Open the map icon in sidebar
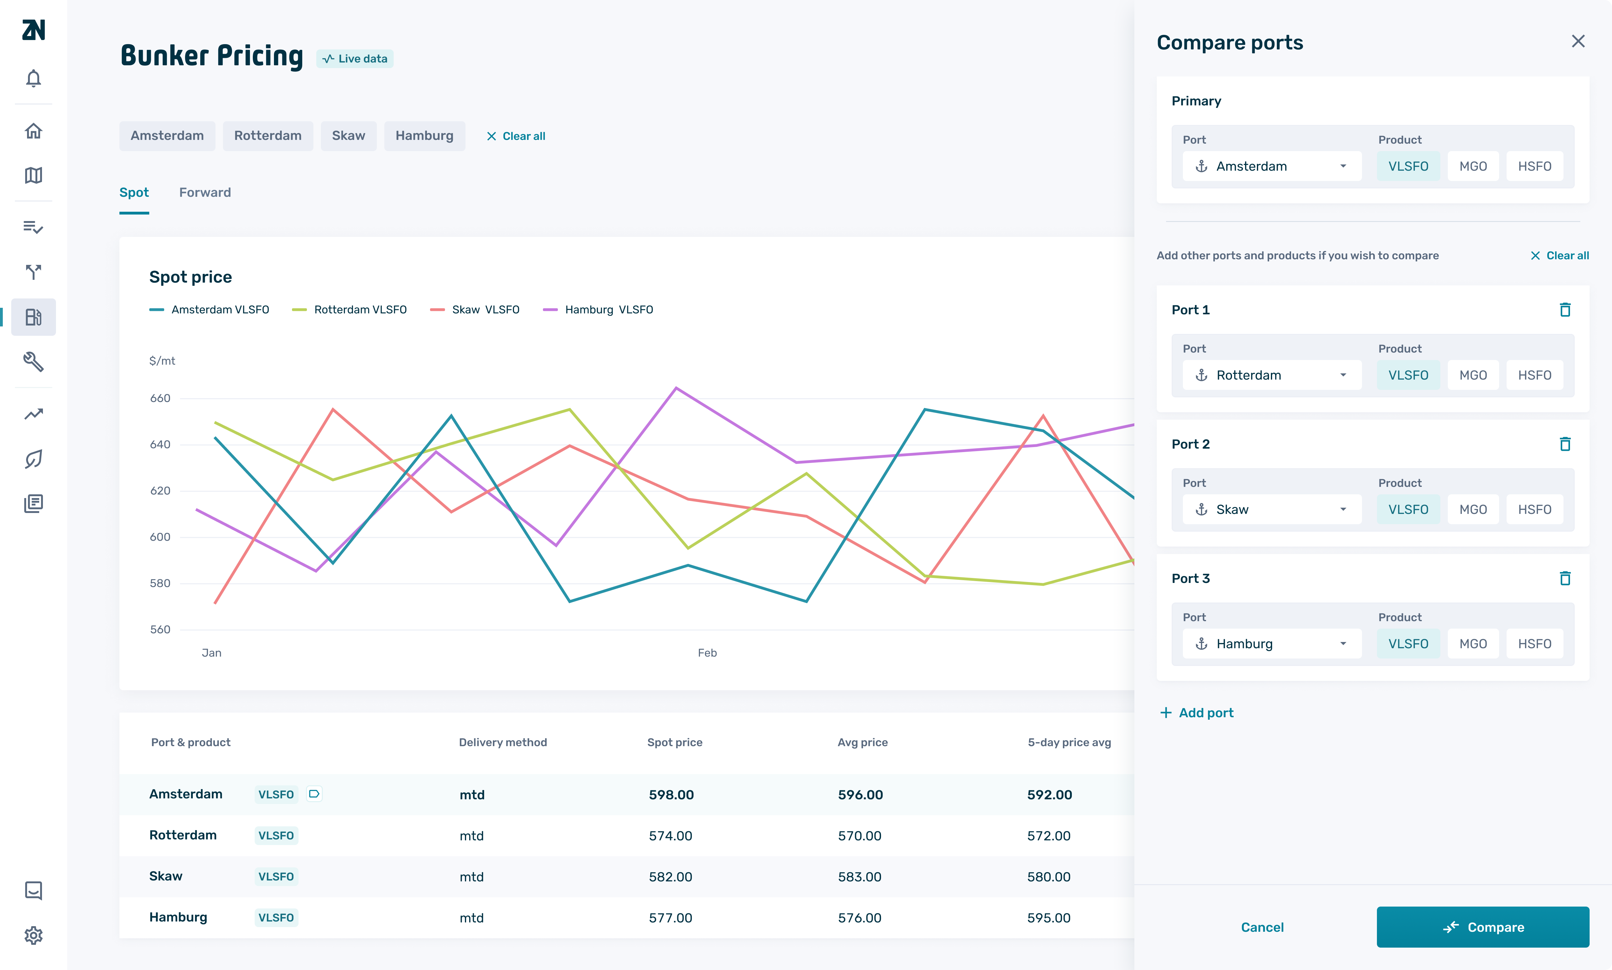The image size is (1612, 970). coord(33,175)
